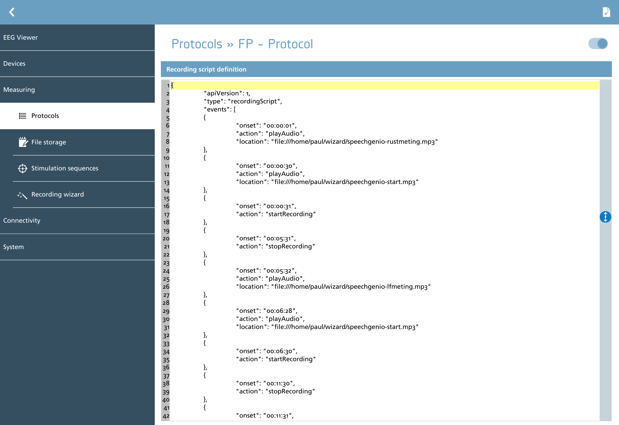Click "startRecording" action on line 35
619x425 pixels.
(x=276, y=359)
